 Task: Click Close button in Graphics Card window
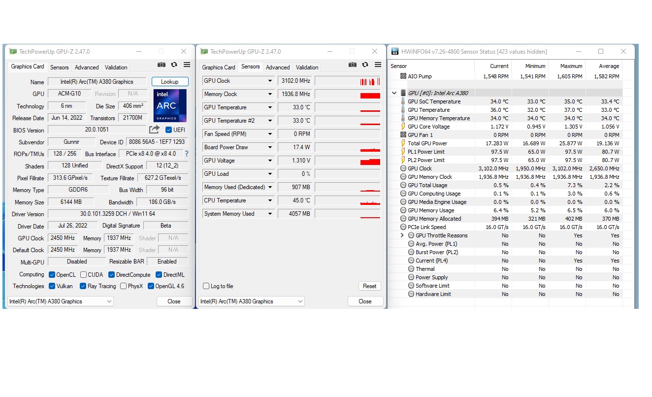174,301
